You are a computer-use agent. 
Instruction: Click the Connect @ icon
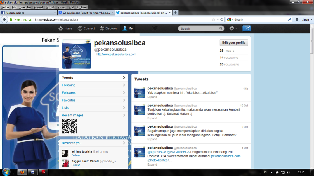(80, 28)
